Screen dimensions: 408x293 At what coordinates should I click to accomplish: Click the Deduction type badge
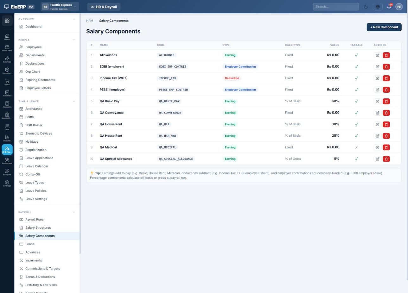tap(232, 78)
